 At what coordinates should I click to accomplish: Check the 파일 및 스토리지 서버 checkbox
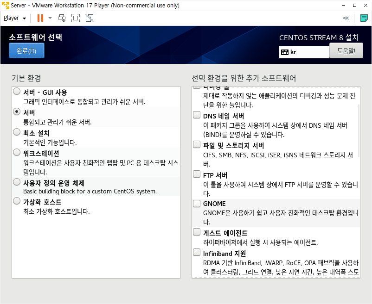pyautogui.click(x=197, y=144)
